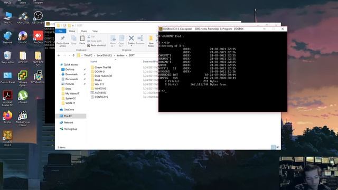The width and height of the screenshot is (338, 190).
Task: Select This PC in the navigation pane
Action: [68, 116]
